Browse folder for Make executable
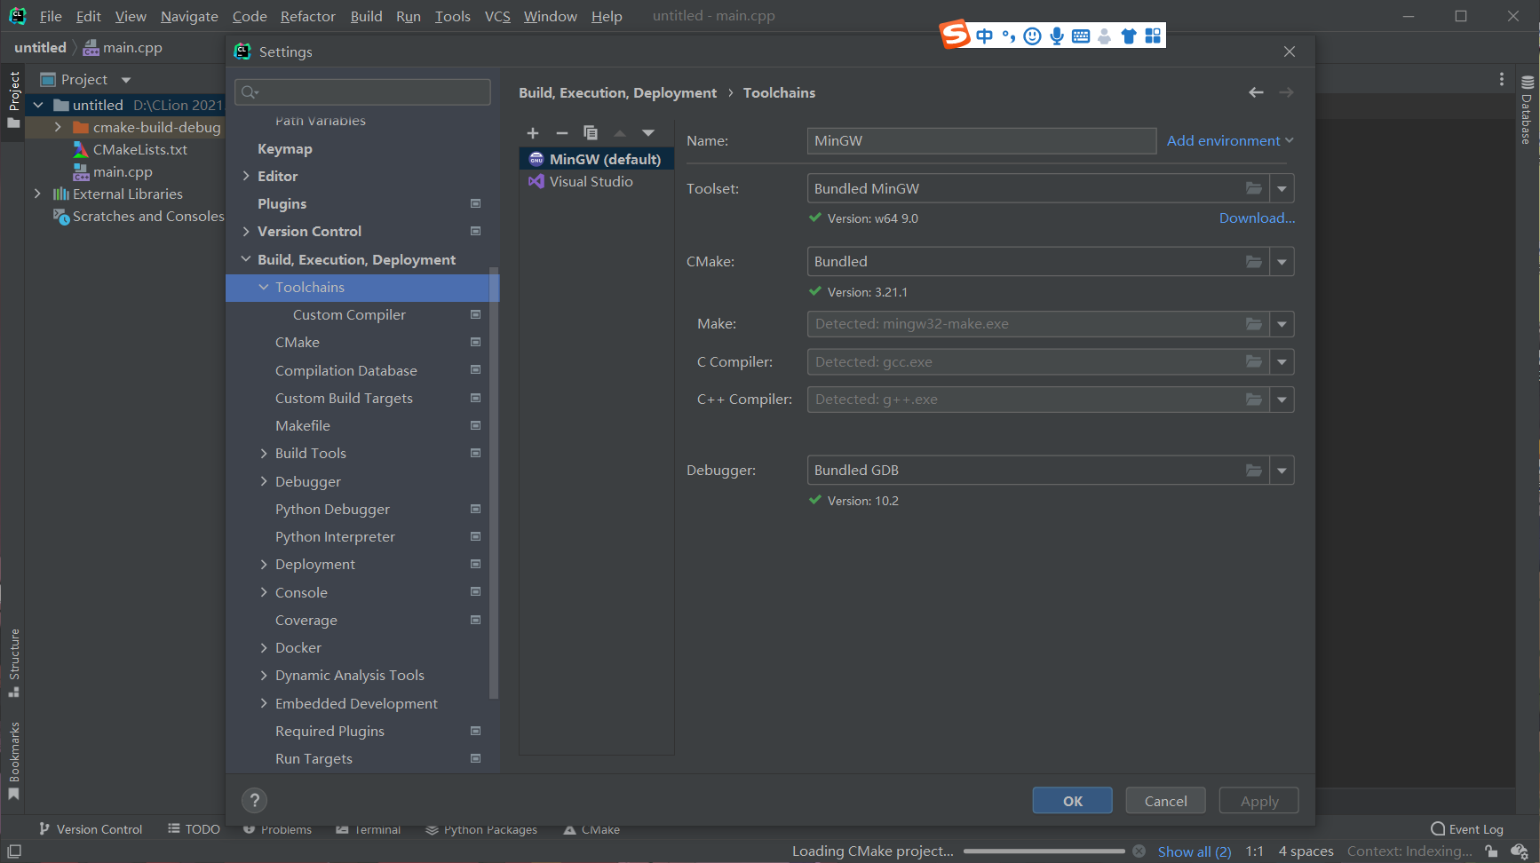The width and height of the screenshot is (1540, 863). [x=1253, y=324]
